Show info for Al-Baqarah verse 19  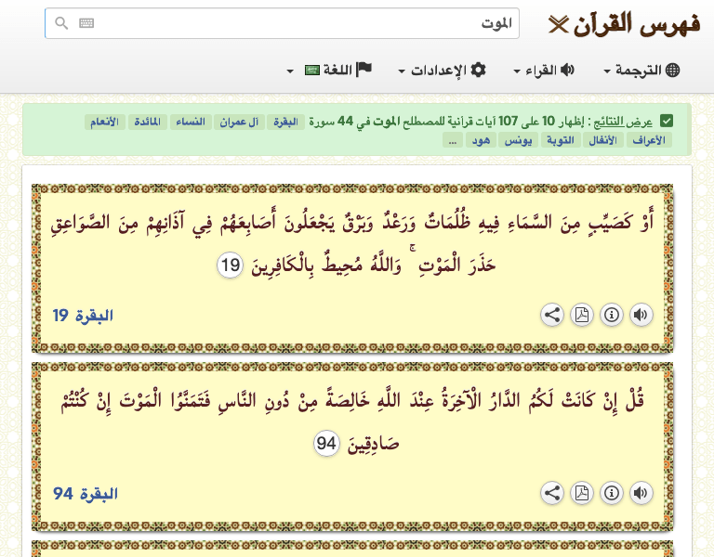pos(611,315)
